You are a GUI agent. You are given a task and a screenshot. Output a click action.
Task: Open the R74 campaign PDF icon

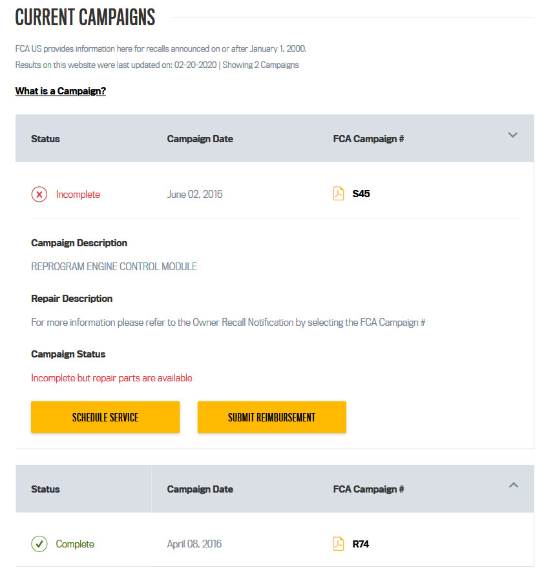(339, 544)
